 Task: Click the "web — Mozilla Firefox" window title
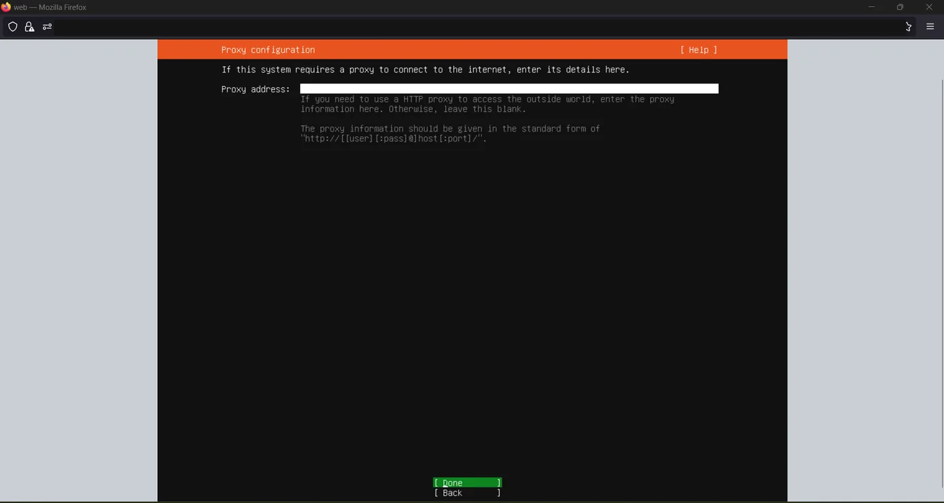coord(50,7)
